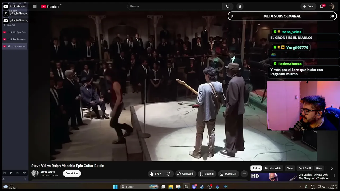Screen dimensions: 340x191
Task: Go forward in browser history
Action: (x=19, y=4)
